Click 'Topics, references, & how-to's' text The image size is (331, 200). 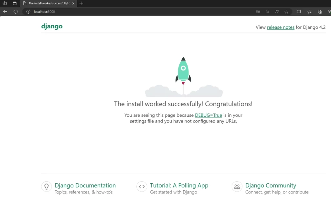(84, 192)
